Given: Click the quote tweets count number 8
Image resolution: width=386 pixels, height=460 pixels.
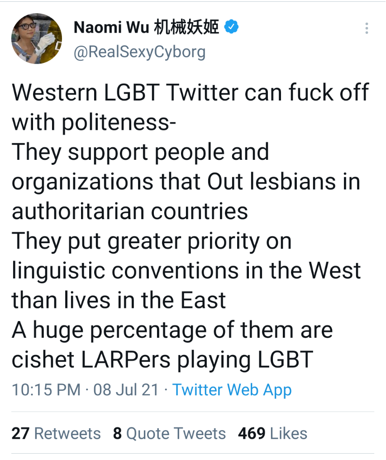Looking at the screenshot, I should [x=117, y=433].
